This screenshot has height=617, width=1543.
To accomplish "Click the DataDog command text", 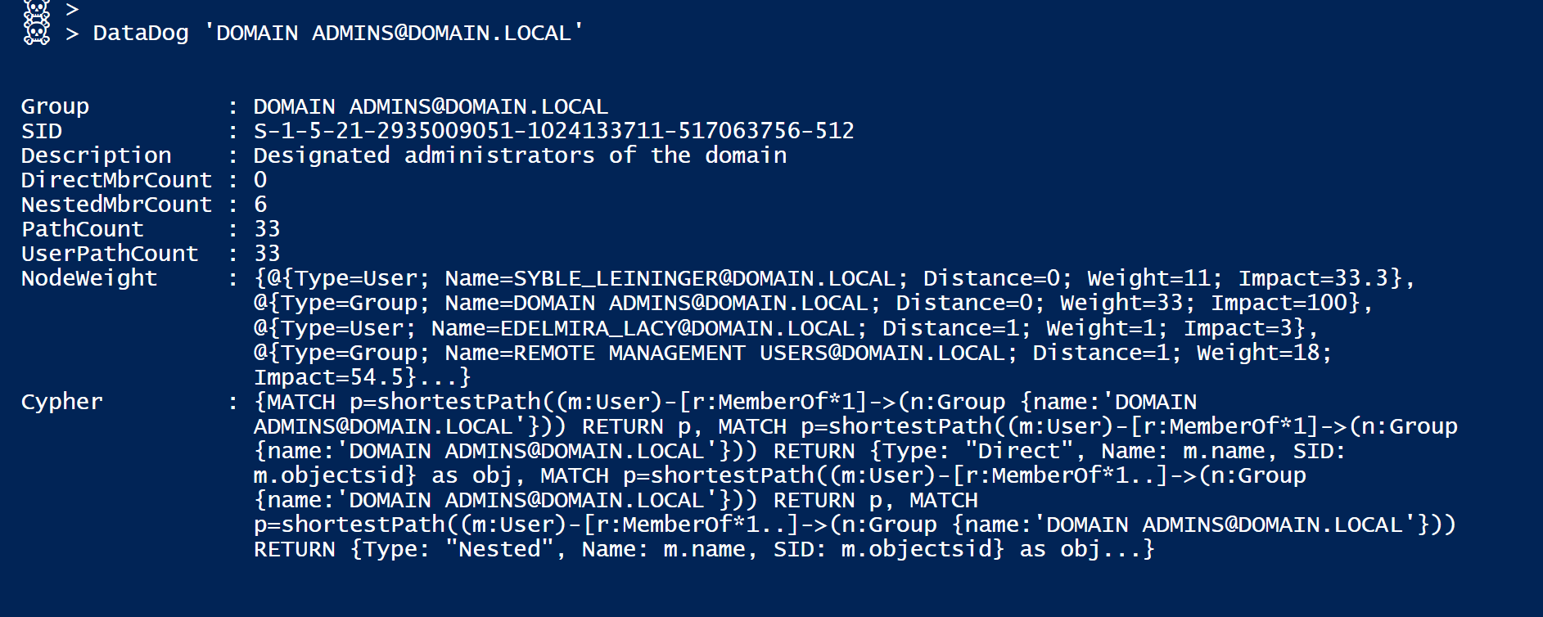I will [140, 33].
